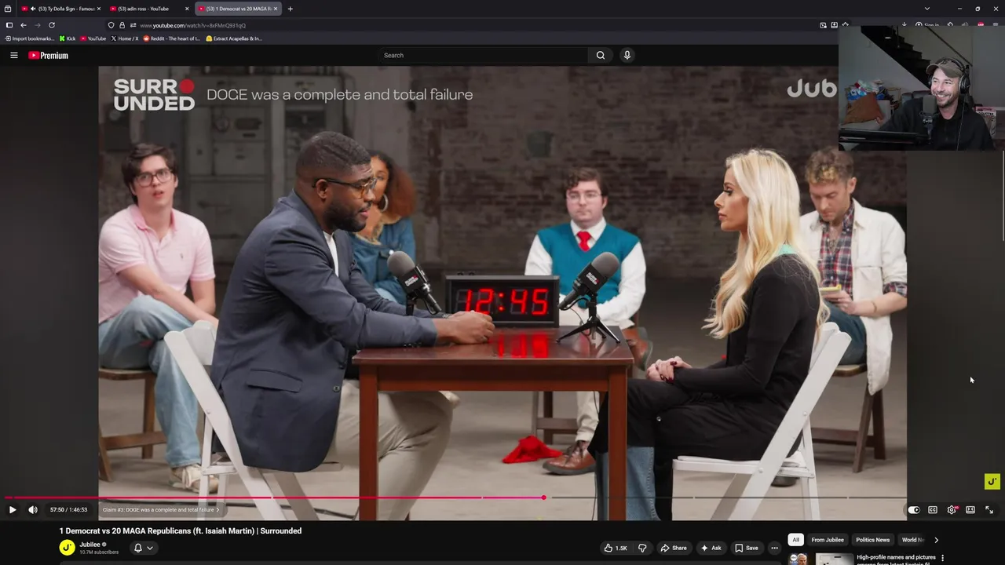Viewport: 1005px width, 565px height.
Task: Open the YouTube guide hamburger menu
Action: point(13,55)
